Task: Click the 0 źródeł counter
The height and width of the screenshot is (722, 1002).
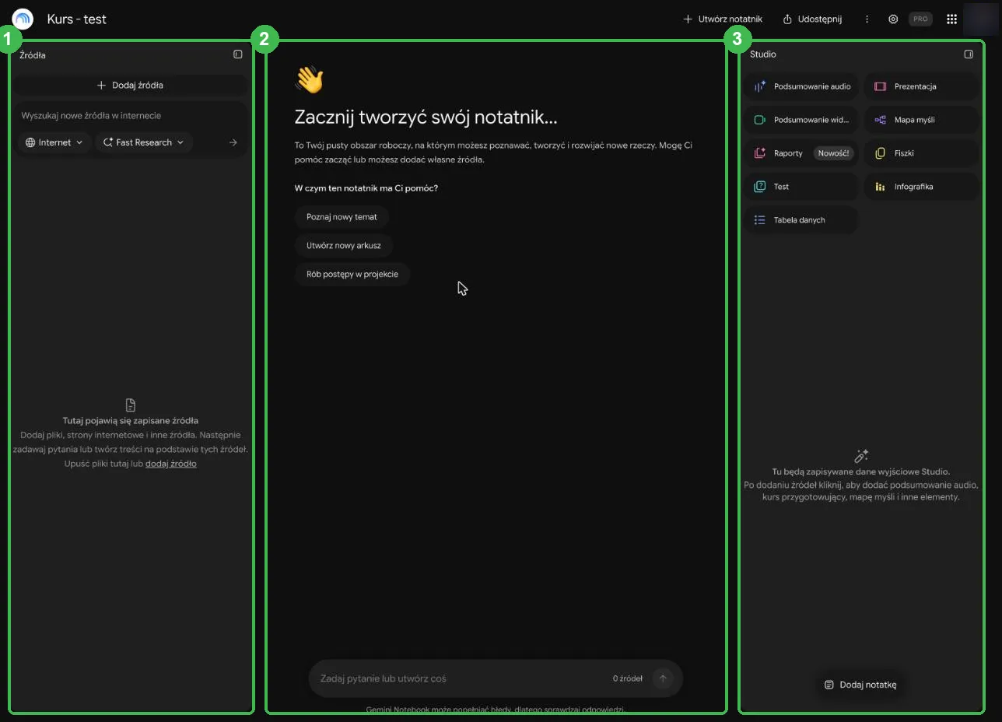Action: (628, 678)
